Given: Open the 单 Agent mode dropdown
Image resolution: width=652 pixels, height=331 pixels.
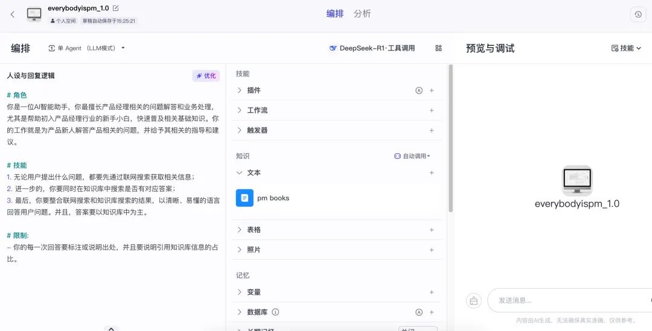Looking at the screenshot, I should pos(86,48).
